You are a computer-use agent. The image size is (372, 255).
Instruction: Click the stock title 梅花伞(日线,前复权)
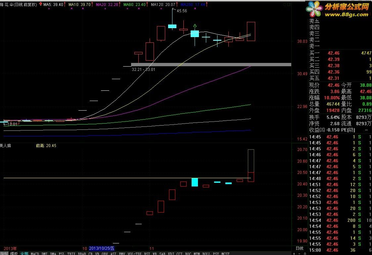coord(19,4)
